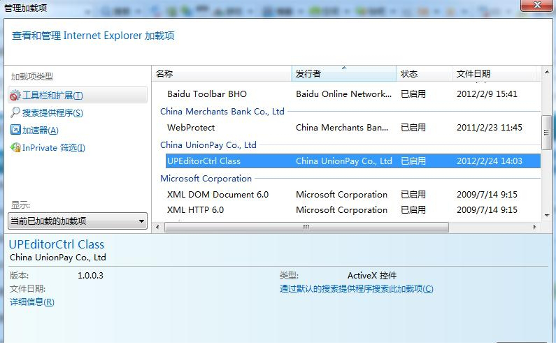Click the China Merchants Bank Co., Ltd group header
The image size is (556, 356).
tap(222, 112)
